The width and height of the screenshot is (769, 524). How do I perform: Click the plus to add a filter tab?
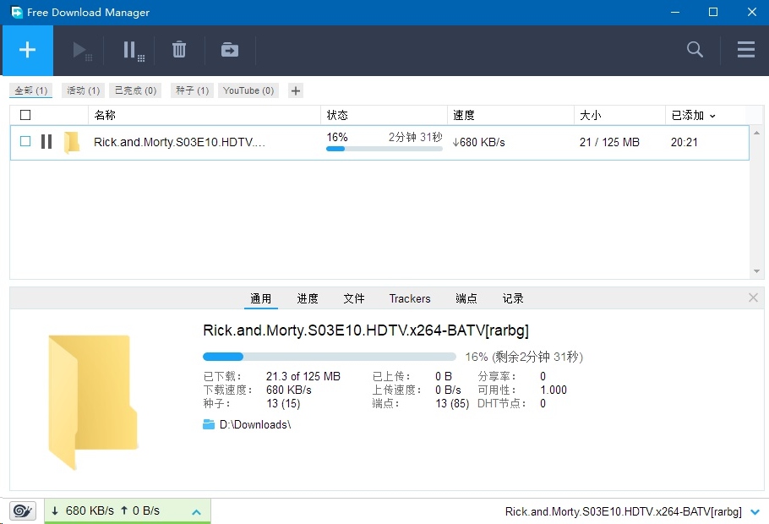(295, 90)
